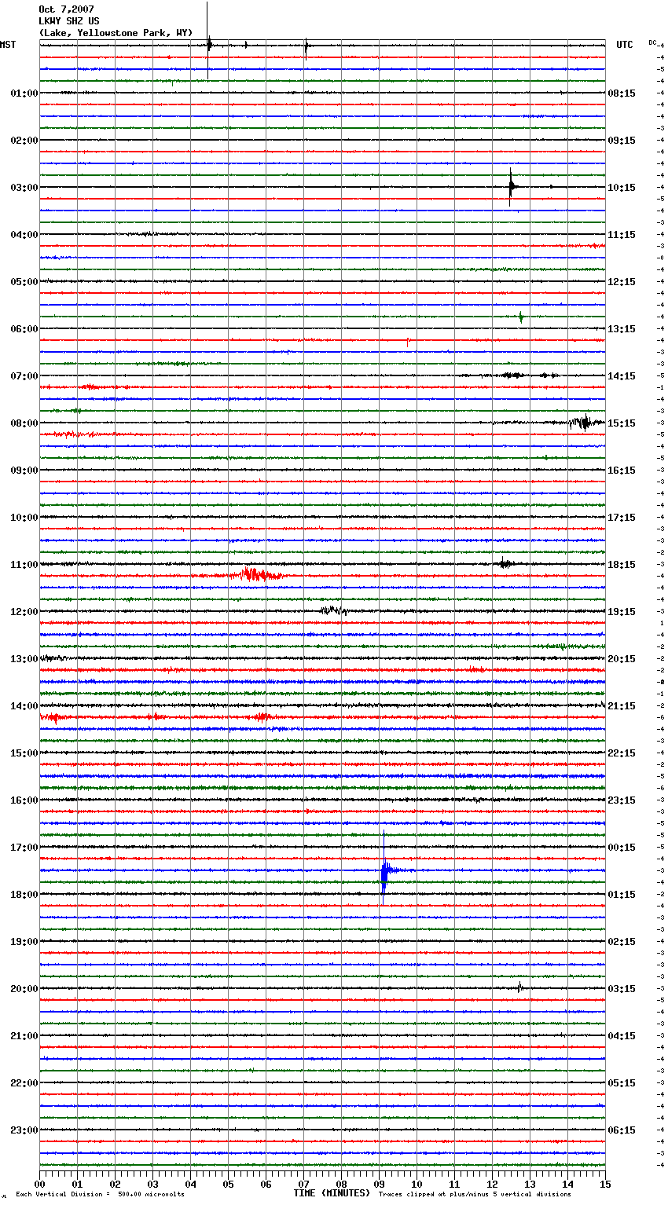The image size is (668, 1205).
Task: Click the 'MST' timezone label
Action: tap(8, 45)
